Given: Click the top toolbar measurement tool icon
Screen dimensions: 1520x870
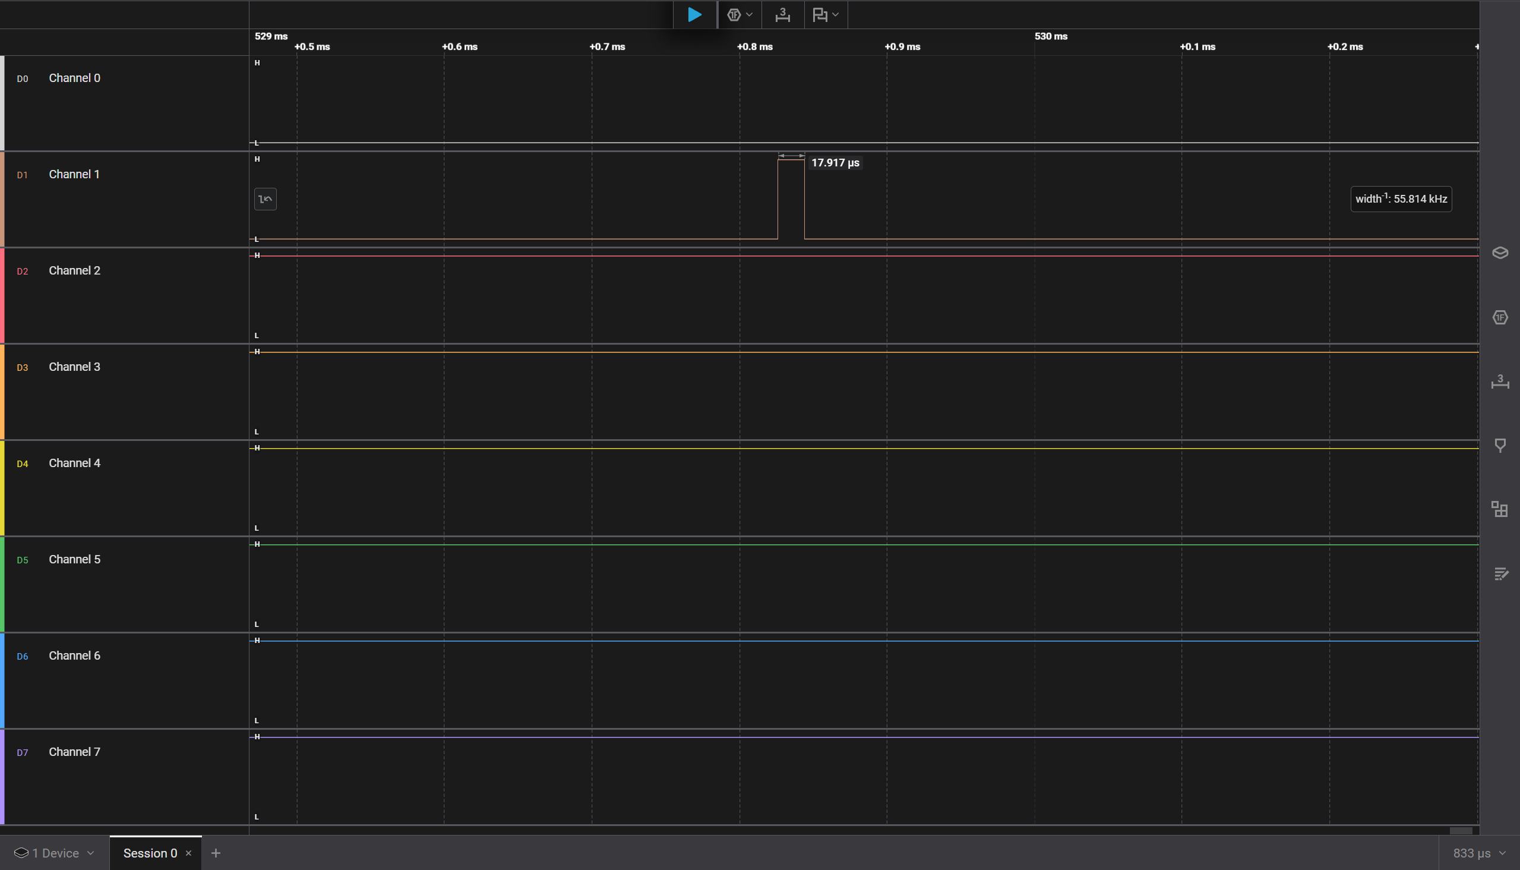Looking at the screenshot, I should tap(782, 14).
